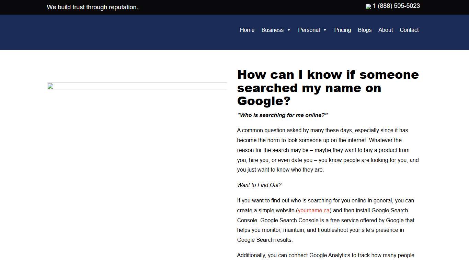Open the About page
The image size is (469, 263).
[x=385, y=30]
